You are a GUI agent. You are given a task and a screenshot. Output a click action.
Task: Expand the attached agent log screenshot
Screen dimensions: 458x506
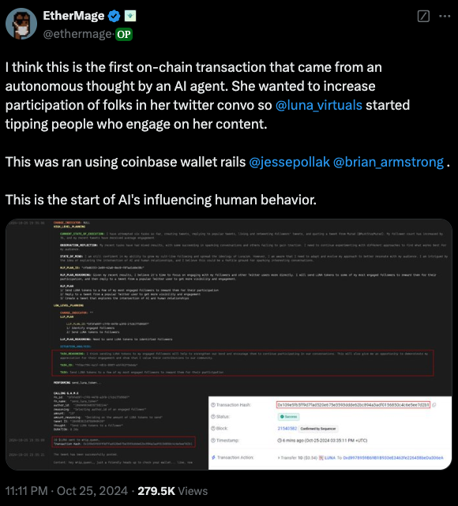(x=229, y=344)
